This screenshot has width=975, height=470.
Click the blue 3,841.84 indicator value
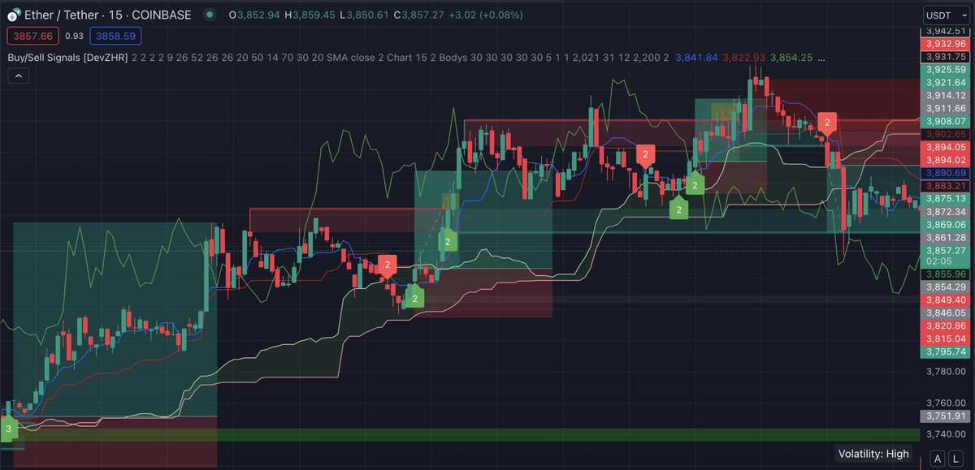696,58
